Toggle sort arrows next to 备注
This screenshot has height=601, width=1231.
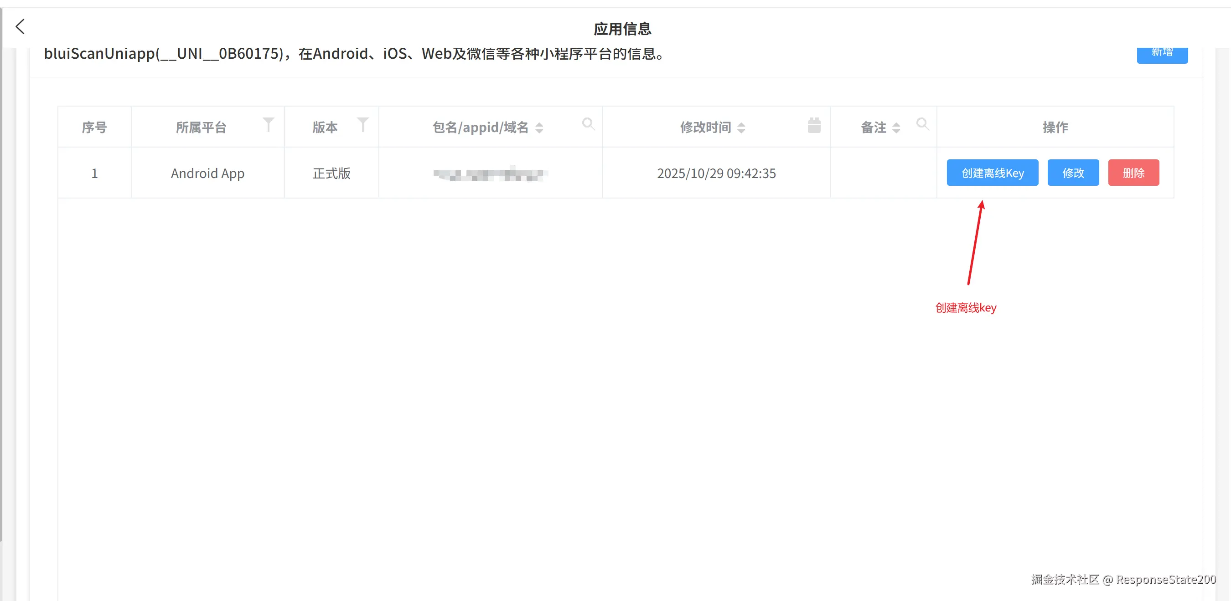[x=896, y=128]
